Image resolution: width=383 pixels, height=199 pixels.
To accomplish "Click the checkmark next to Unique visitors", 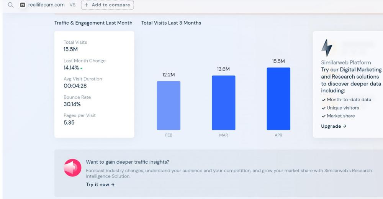I will (x=324, y=108).
